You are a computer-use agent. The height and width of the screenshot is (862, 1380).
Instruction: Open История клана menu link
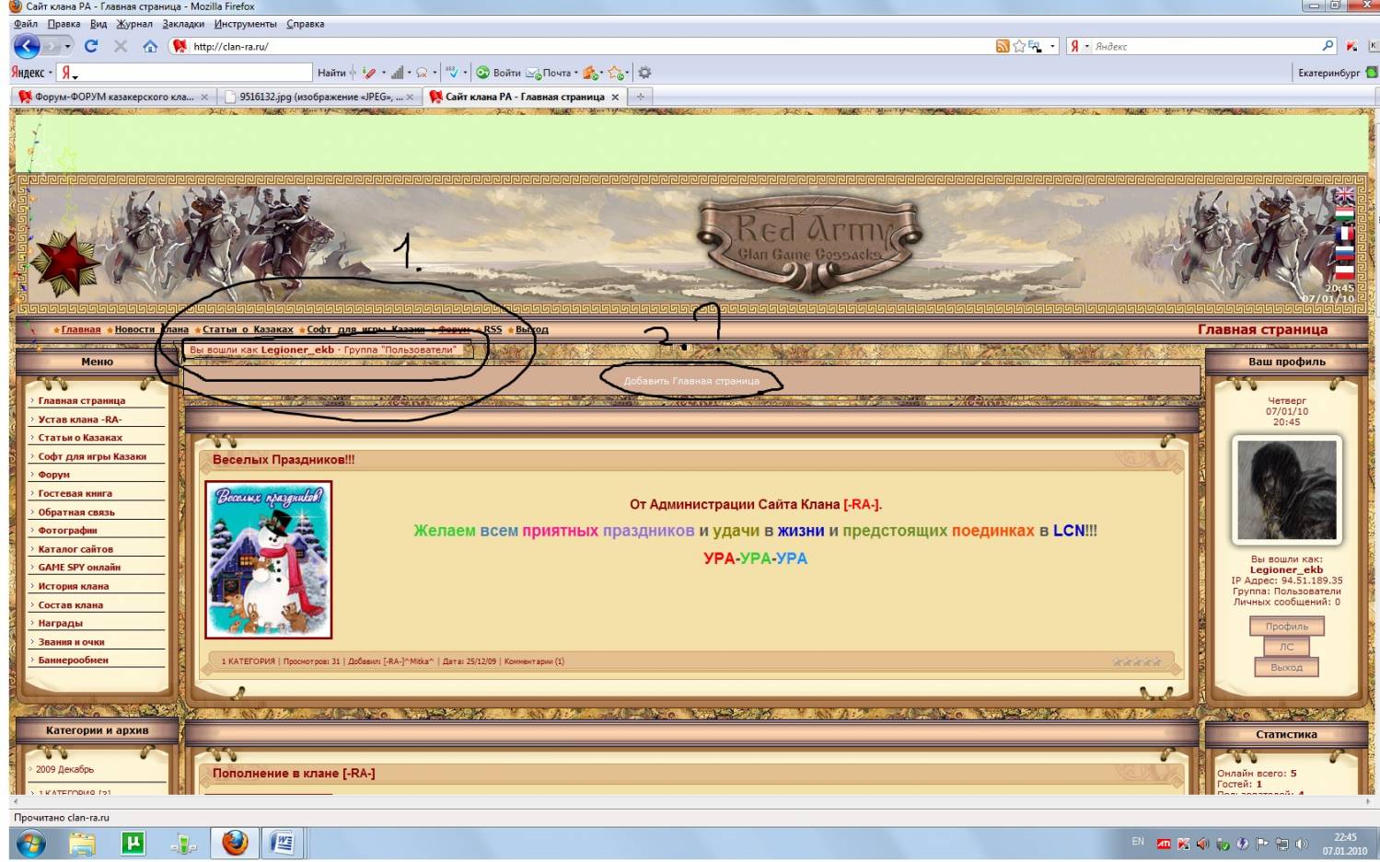coord(74,586)
